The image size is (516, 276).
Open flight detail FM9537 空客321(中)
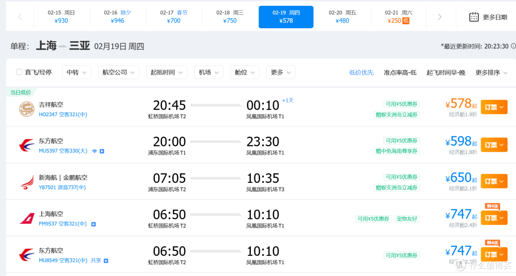[63, 224]
